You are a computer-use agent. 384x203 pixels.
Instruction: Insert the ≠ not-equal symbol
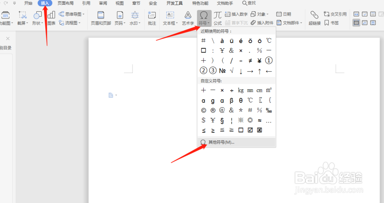(x=250, y=61)
